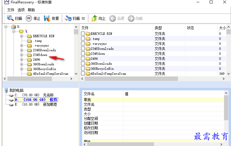The image size is (231, 146).
Task: Check the $RECYCLE.BIN checkbox
Action: click(x=83, y=34)
